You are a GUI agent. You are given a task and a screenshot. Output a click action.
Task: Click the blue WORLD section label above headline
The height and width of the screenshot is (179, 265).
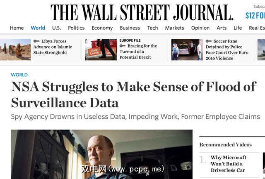coord(19,75)
